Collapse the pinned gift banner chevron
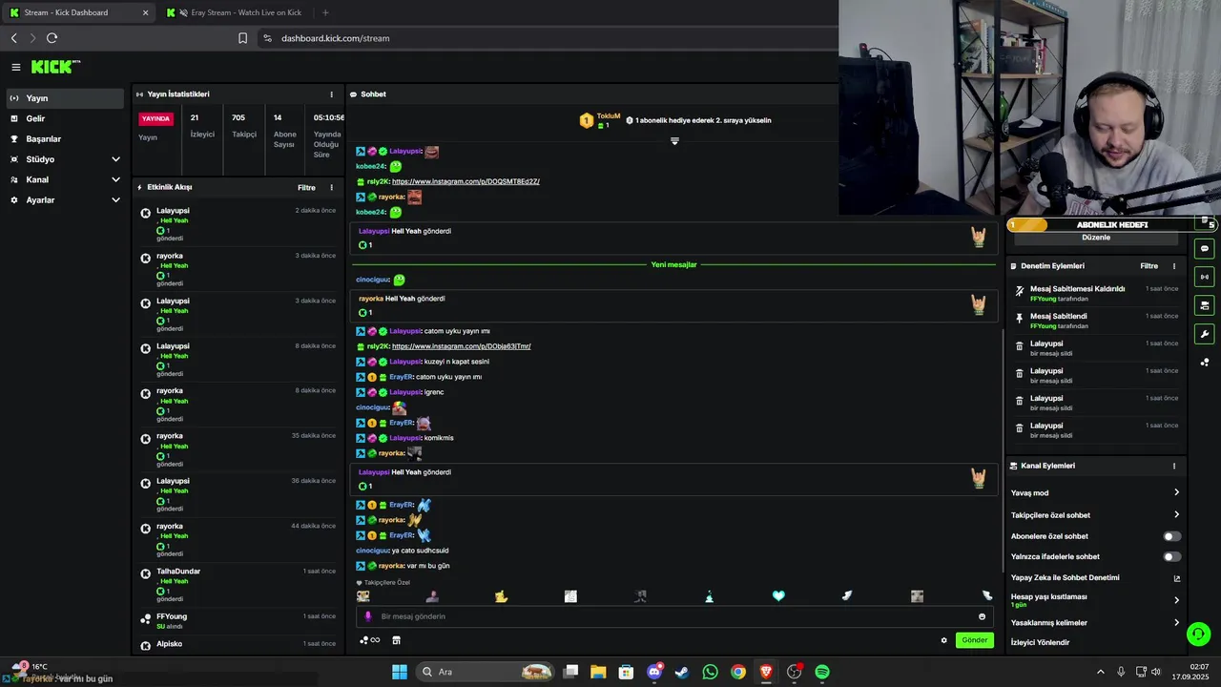 tap(674, 141)
